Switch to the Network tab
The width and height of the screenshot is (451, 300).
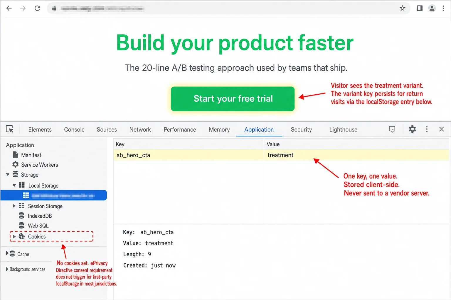[140, 129]
